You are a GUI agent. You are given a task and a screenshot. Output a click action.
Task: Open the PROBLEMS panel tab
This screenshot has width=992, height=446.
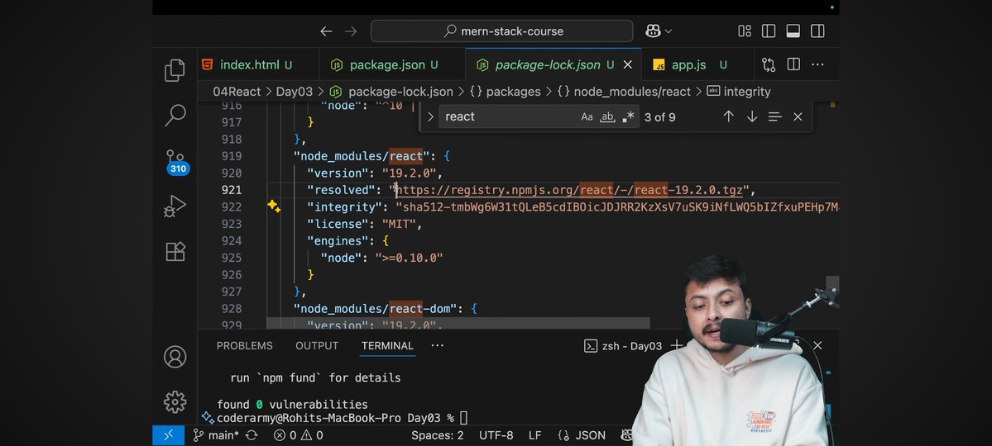[x=244, y=345]
